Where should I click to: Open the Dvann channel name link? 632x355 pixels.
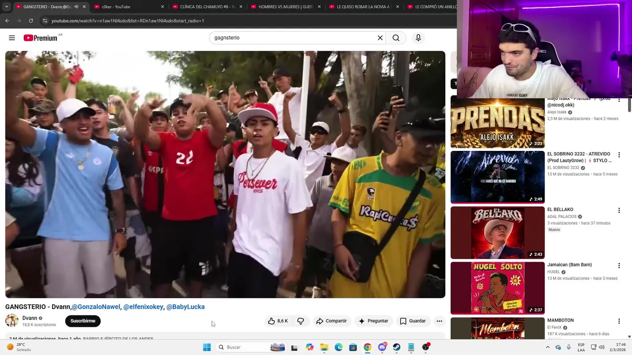point(30,318)
